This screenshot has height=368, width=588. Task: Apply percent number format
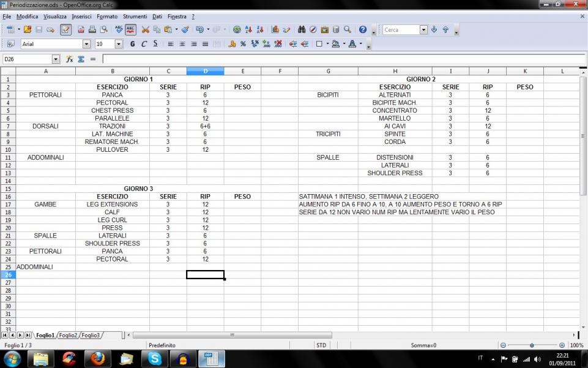(243, 44)
